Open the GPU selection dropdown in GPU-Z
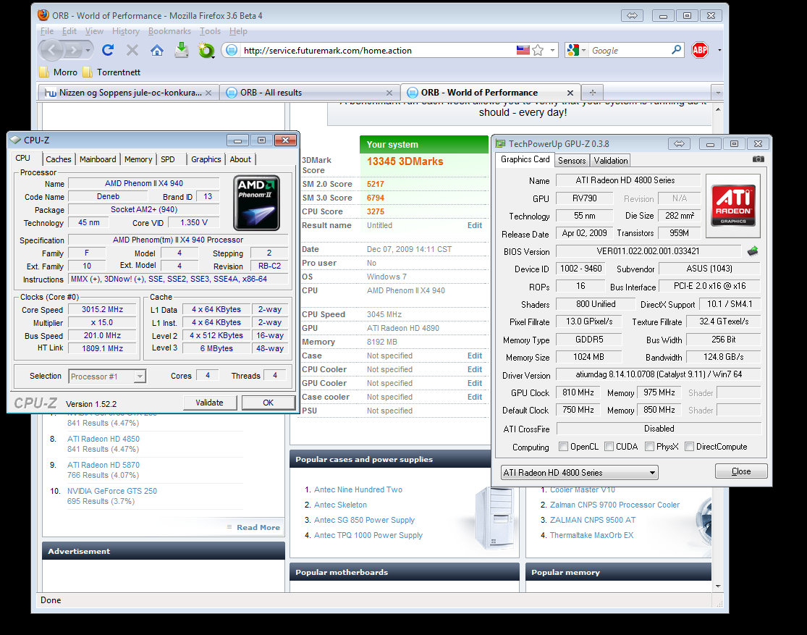 coord(579,472)
